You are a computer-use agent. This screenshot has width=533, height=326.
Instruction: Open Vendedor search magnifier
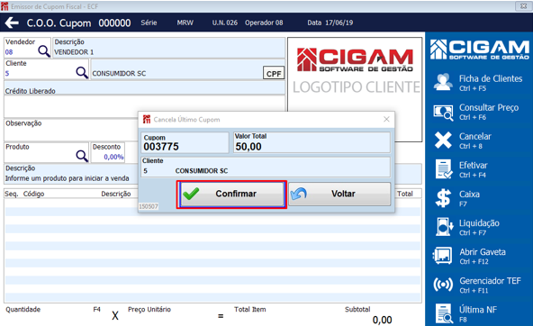pos(44,51)
